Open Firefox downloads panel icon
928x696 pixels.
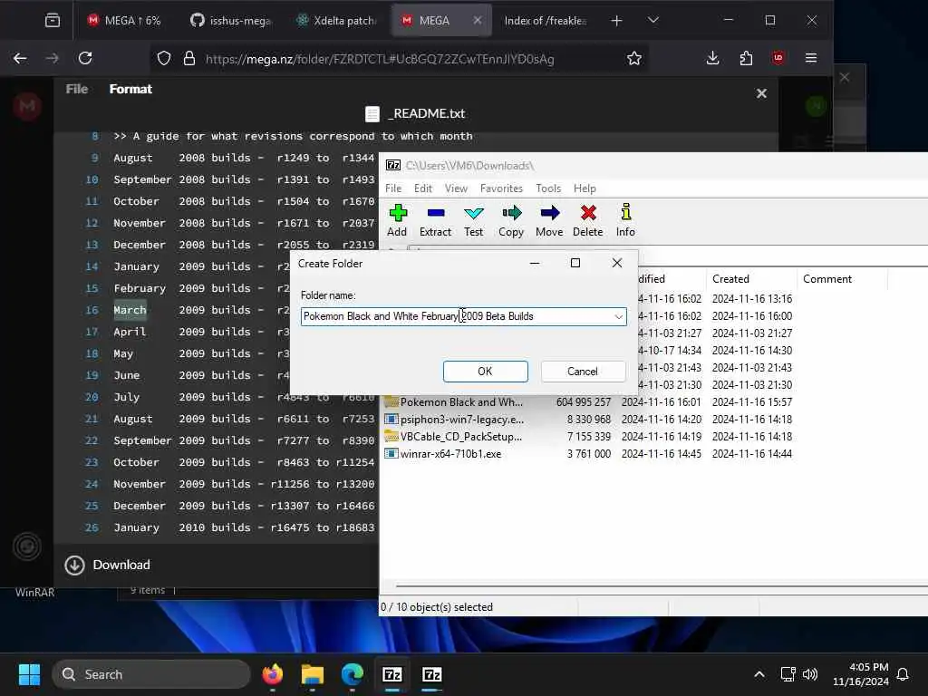tap(712, 58)
